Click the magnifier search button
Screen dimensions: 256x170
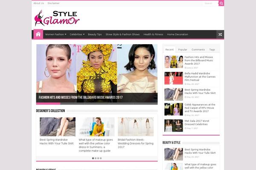tap(221, 3)
